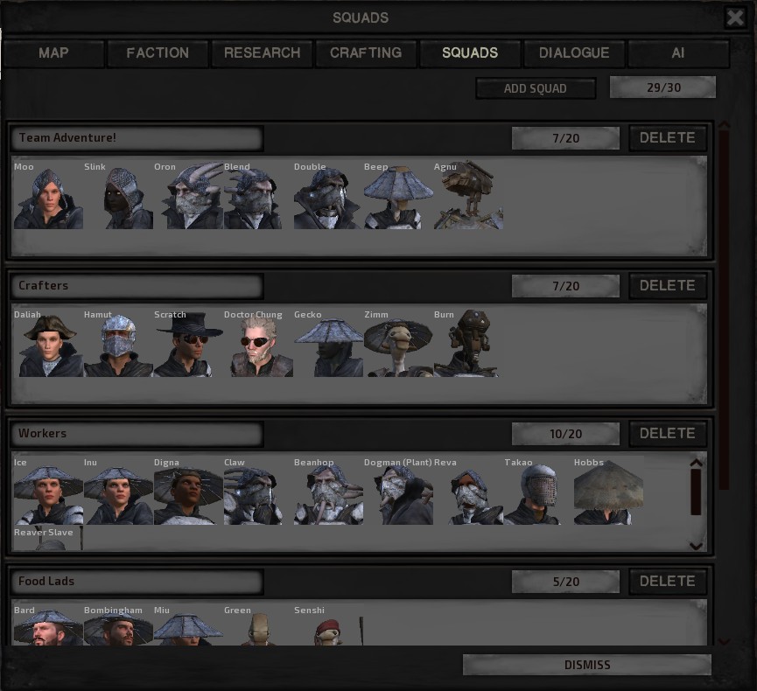Click Workers list scroll down arrow
Screen dimensions: 757x691
point(696,546)
